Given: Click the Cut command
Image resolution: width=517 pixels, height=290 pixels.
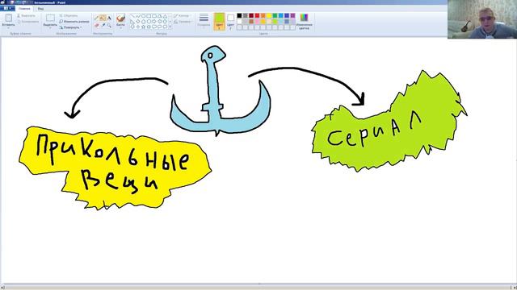Looking at the screenshot, I should [x=27, y=15].
